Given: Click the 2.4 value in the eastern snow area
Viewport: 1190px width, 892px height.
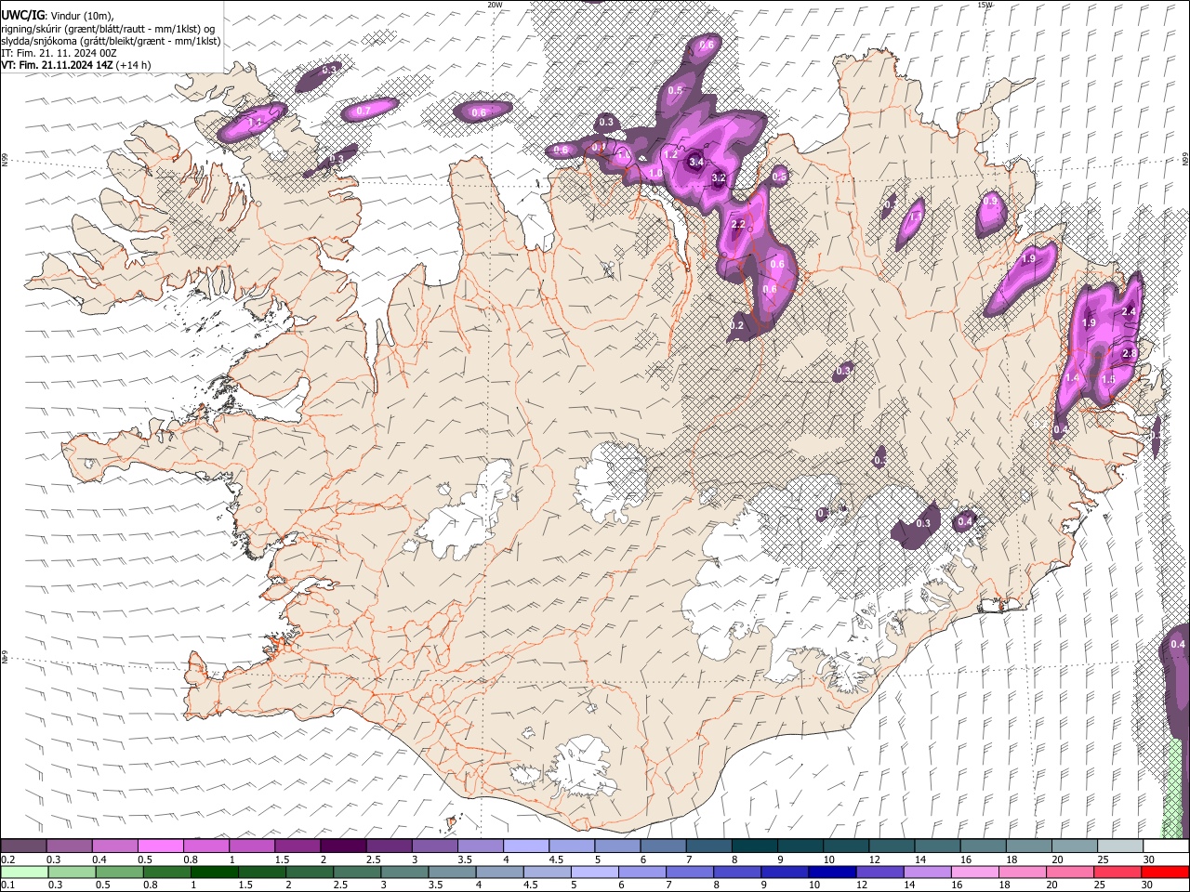Looking at the screenshot, I should (x=1130, y=311).
